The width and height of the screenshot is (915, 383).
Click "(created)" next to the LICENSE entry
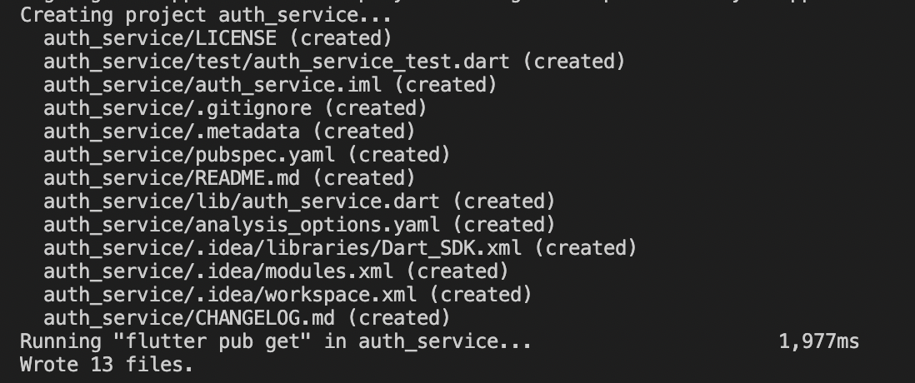click(x=345, y=38)
